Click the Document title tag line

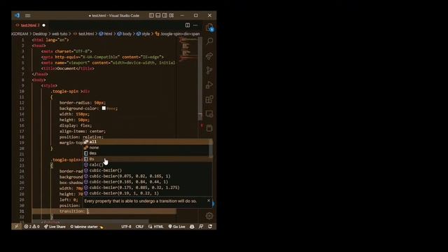[68, 69]
